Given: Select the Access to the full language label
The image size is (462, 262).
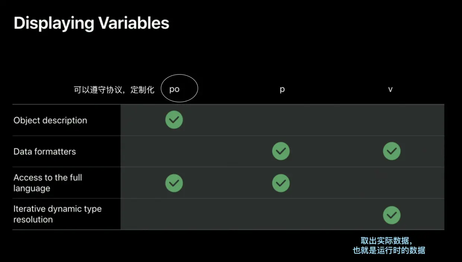Looking at the screenshot, I should 48,183.
